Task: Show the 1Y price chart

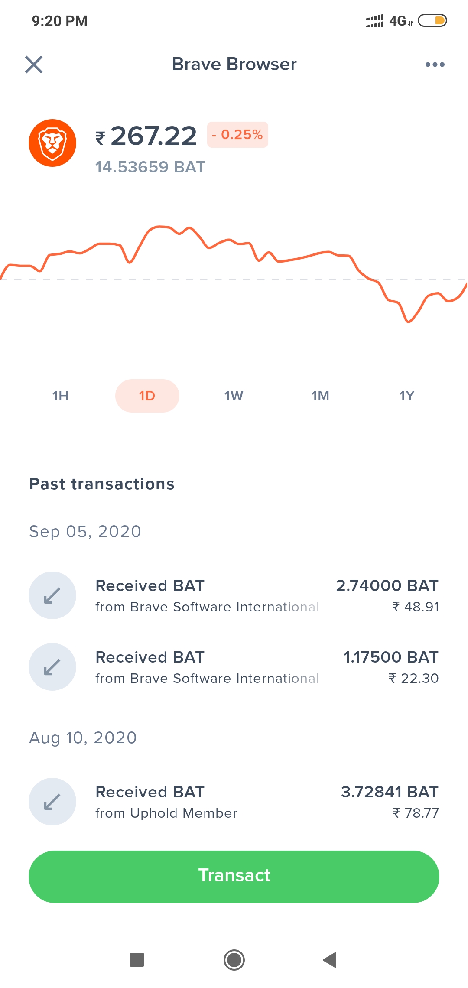Action: 407,396
